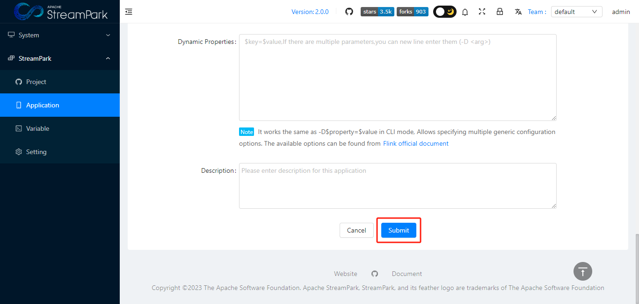The height and width of the screenshot is (304, 639).
Task: Click the back-to-top round button
Action: 582,271
